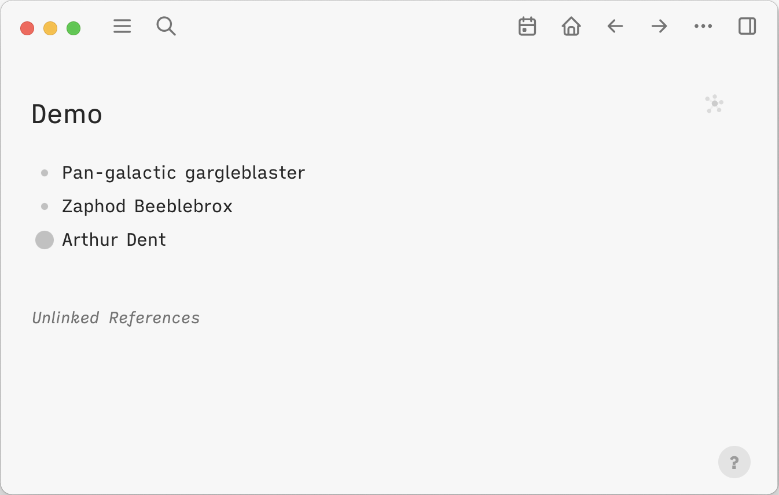The image size is (779, 495).
Task: Click the sync status indicator
Action: click(714, 104)
